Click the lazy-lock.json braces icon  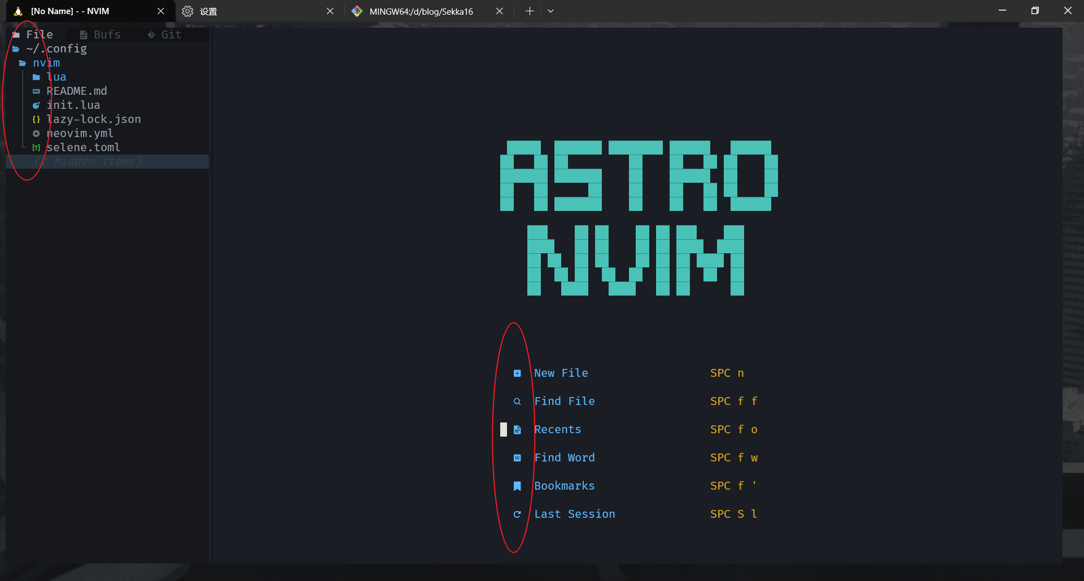[36, 120]
